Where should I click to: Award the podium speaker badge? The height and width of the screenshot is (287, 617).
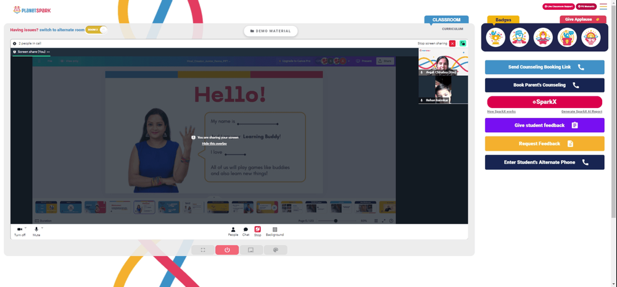click(567, 38)
